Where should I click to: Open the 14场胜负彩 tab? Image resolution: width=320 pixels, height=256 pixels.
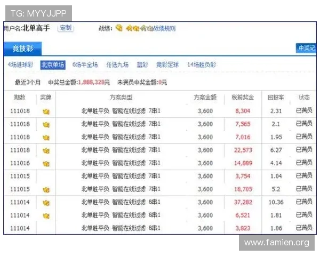tap(202, 65)
